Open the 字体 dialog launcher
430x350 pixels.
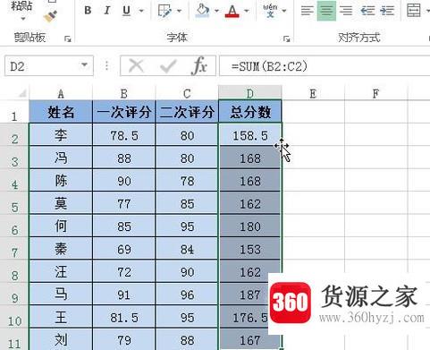coord(287,38)
